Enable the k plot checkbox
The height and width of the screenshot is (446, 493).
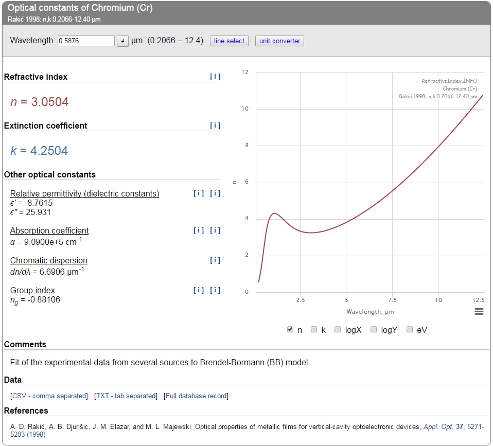pos(314,330)
